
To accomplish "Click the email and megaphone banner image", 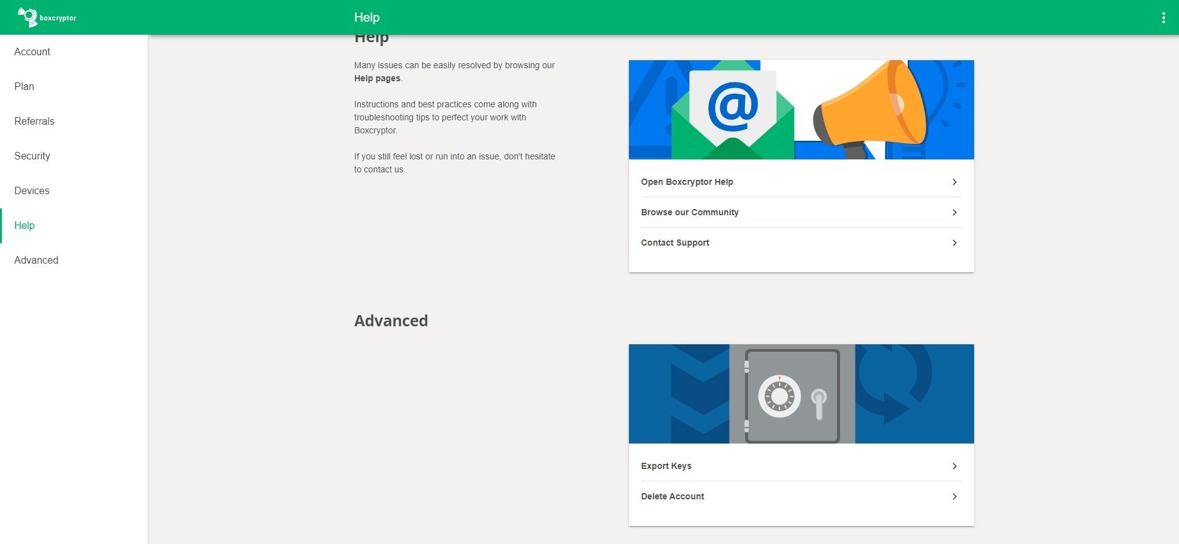I will pyautogui.click(x=801, y=110).
